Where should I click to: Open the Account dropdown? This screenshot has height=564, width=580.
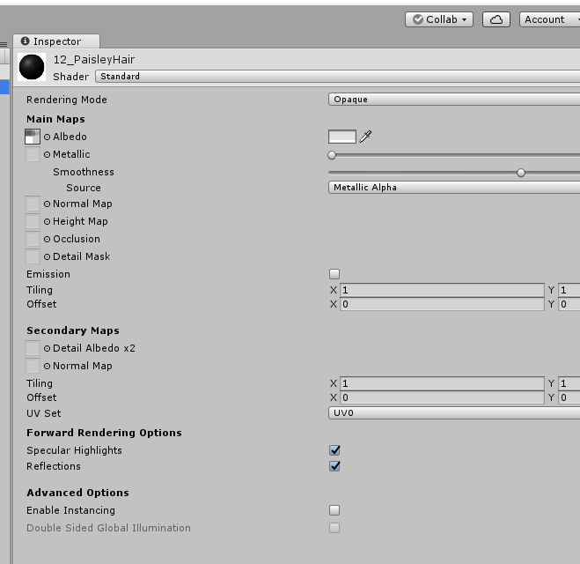click(x=550, y=19)
